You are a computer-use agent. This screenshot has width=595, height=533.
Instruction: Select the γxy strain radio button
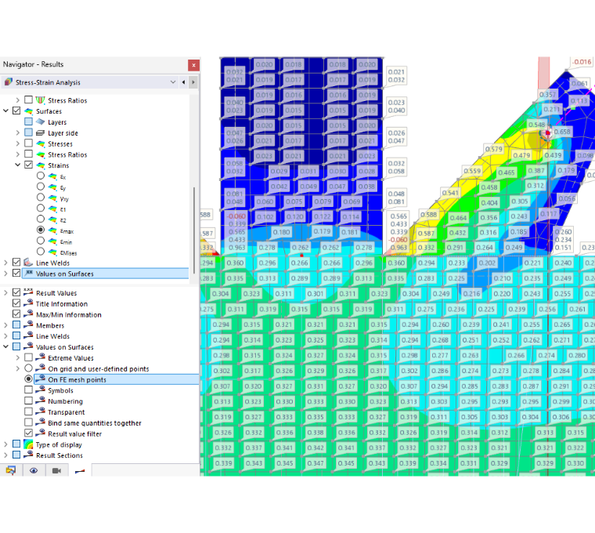click(41, 198)
